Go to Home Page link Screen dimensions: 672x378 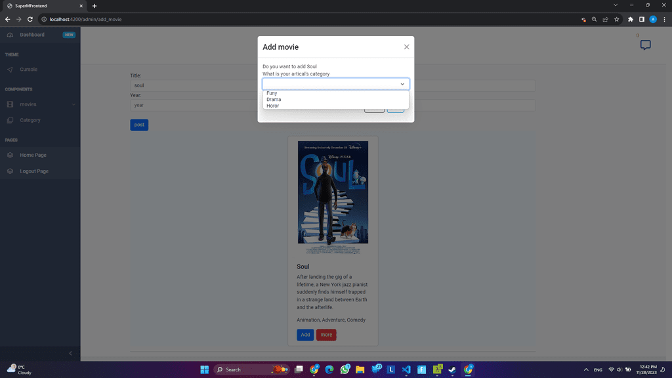33,155
